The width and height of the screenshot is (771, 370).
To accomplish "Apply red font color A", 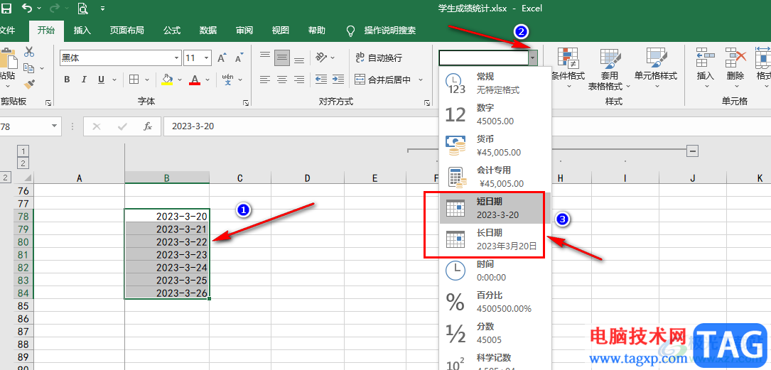I will 195,80.
